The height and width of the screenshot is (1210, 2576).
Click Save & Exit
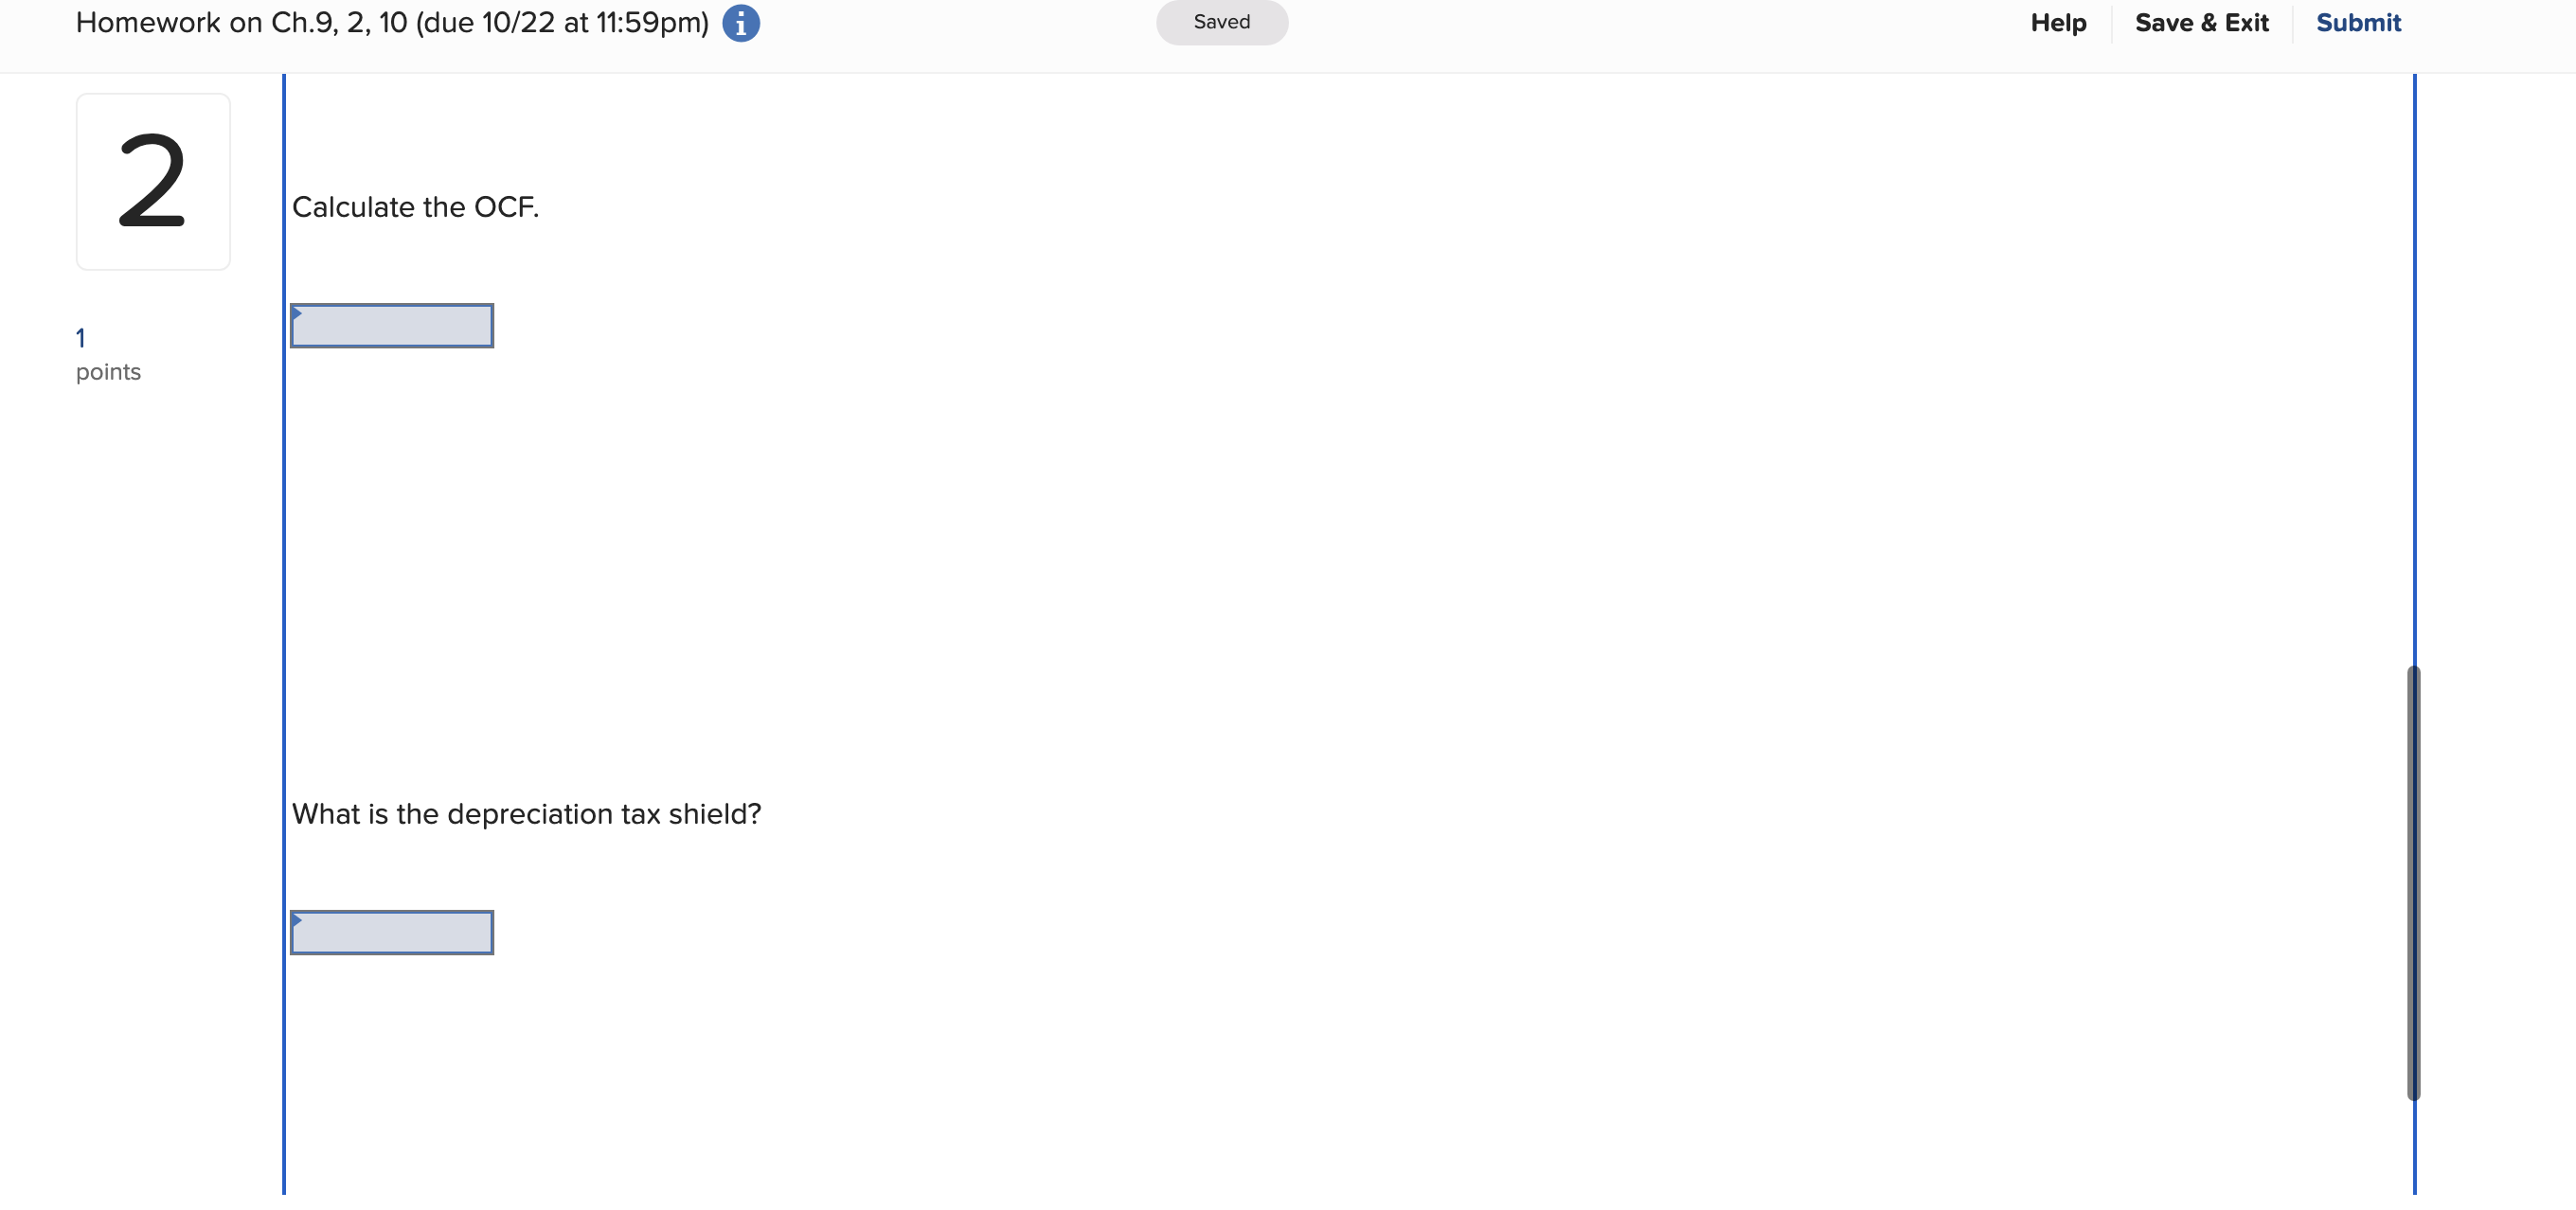tap(2201, 22)
